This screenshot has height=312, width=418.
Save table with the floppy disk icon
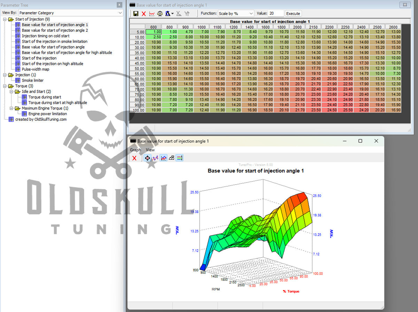(x=136, y=14)
